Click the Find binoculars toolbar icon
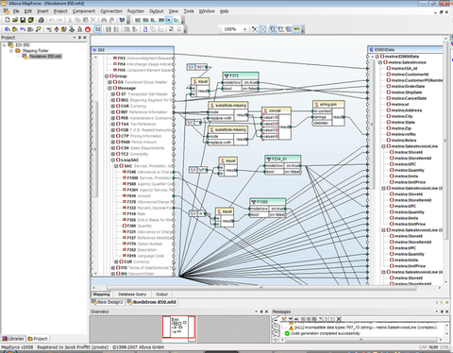 104,20
